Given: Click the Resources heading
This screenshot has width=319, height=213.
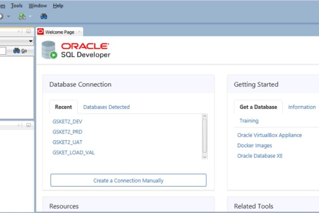Looking at the screenshot, I should point(64,206).
